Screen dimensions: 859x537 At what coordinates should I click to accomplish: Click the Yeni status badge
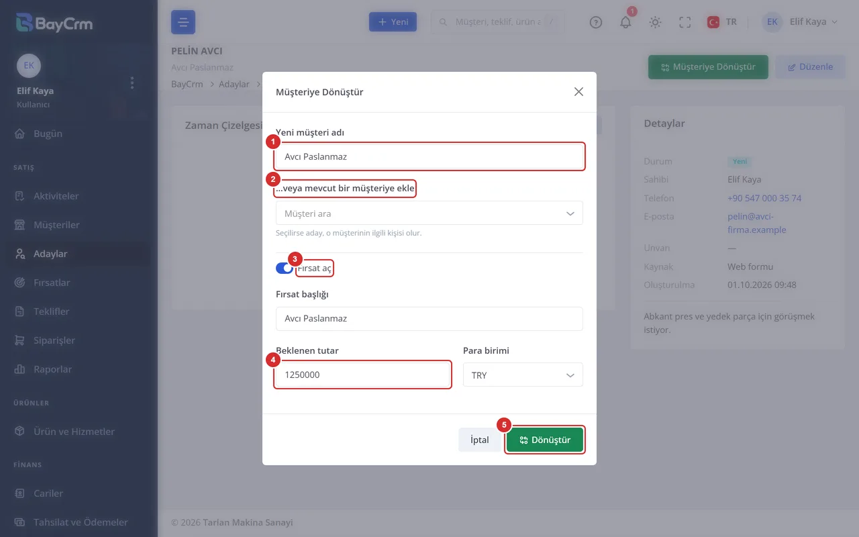point(740,162)
